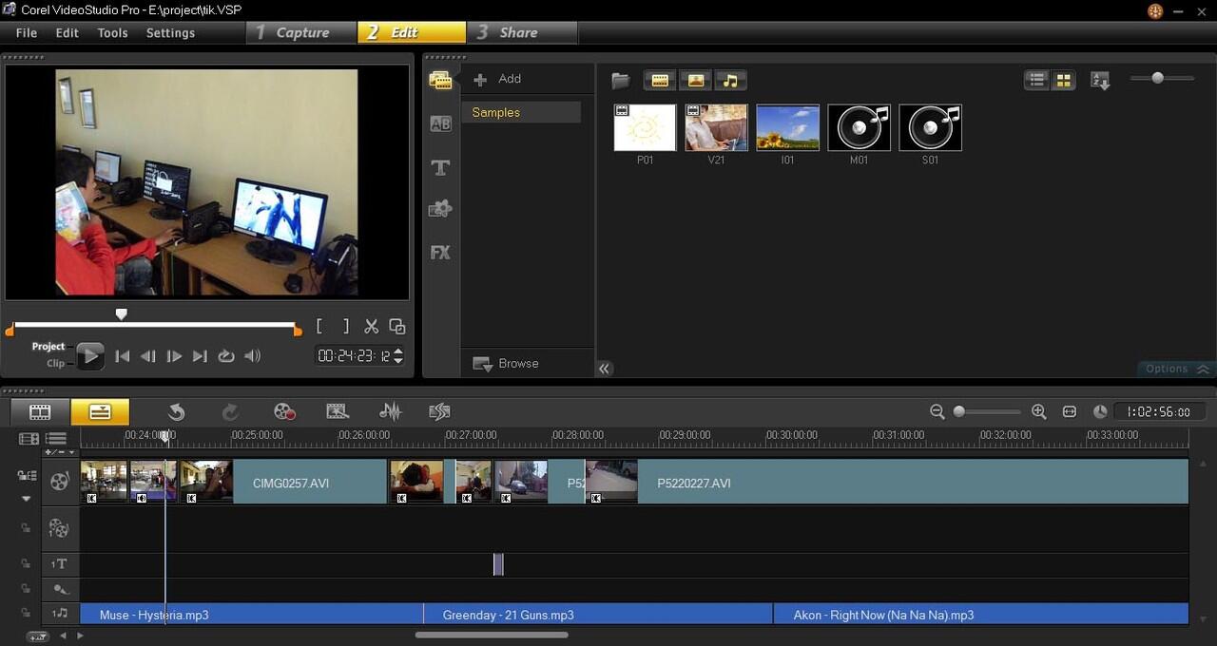Click the project duration clock icon
Image resolution: width=1217 pixels, height=646 pixels.
tap(1100, 411)
